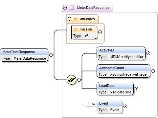
Task: Click the MDMActivityIdentifier type value
Action: click(x=127, y=57)
